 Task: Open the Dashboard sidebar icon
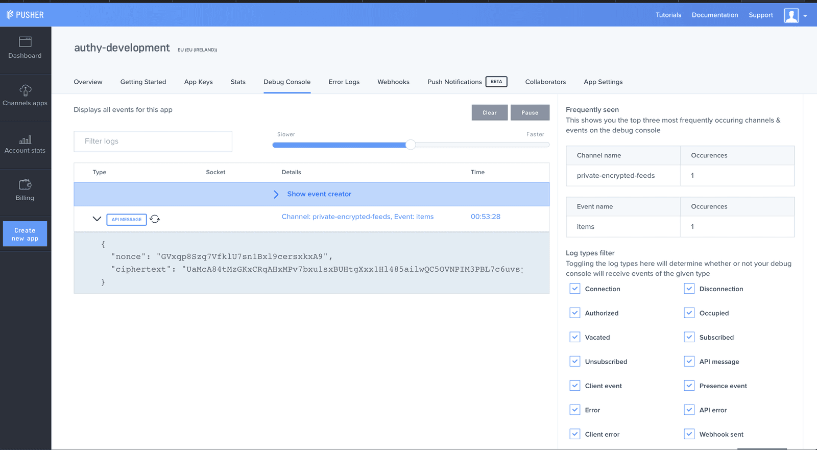click(x=25, y=42)
